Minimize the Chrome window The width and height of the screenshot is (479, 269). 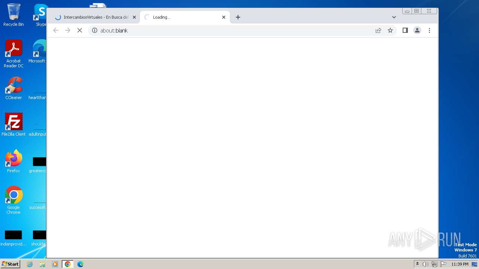click(407, 11)
